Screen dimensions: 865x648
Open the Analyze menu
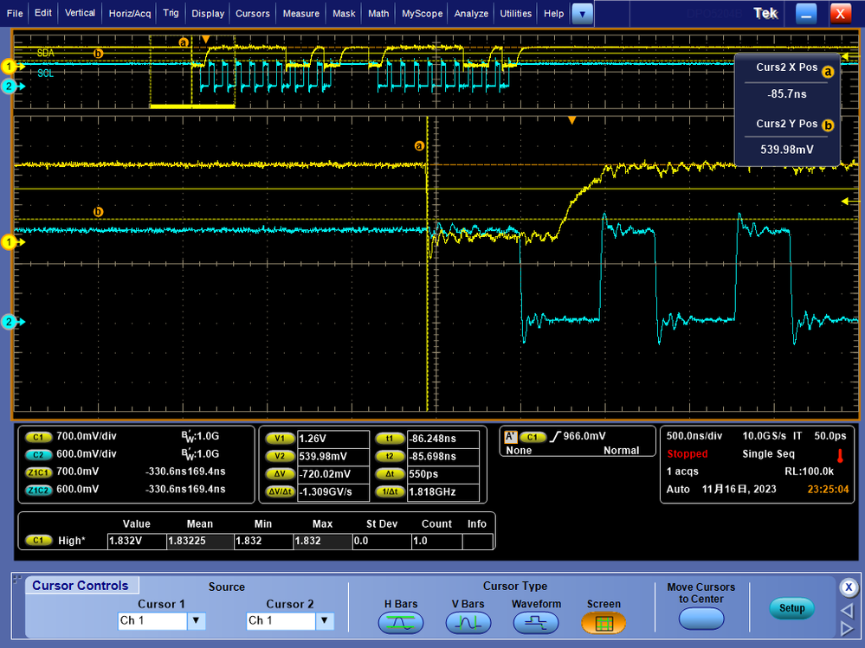[x=471, y=13]
